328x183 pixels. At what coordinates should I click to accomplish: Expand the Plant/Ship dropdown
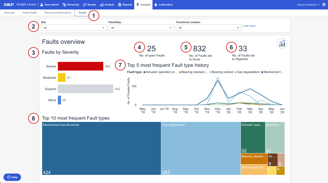click(141, 27)
